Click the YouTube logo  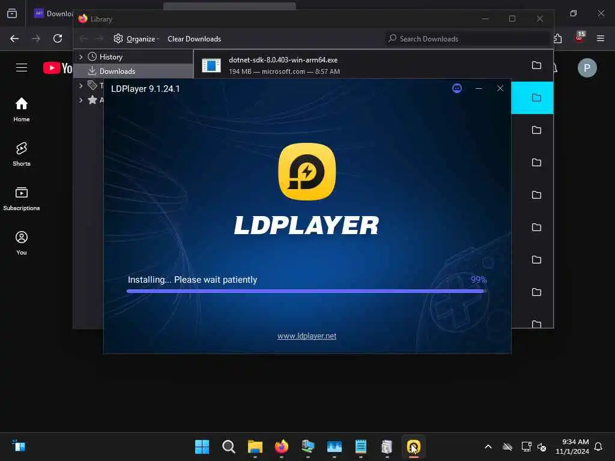(58, 68)
